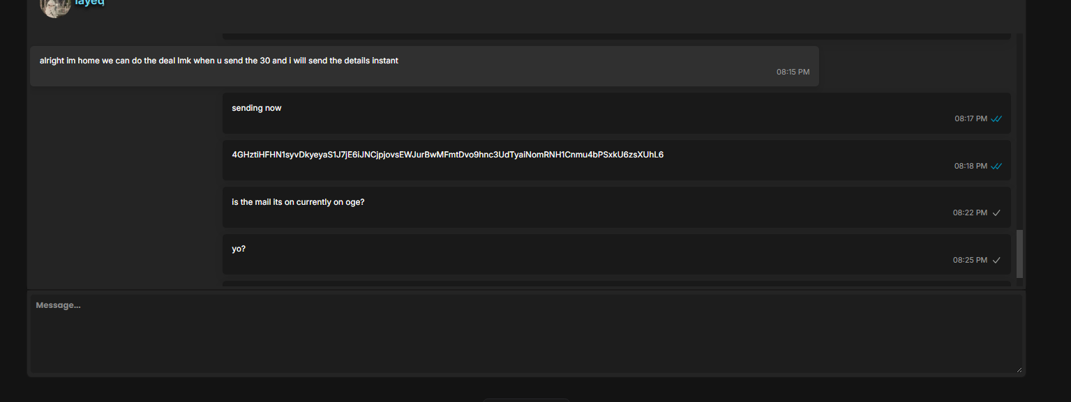Select the "alright im home" incoming message

point(424,66)
